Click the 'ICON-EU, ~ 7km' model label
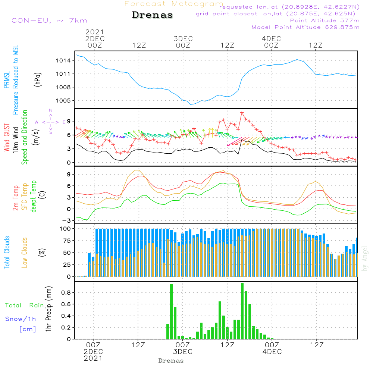 [48, 21]
